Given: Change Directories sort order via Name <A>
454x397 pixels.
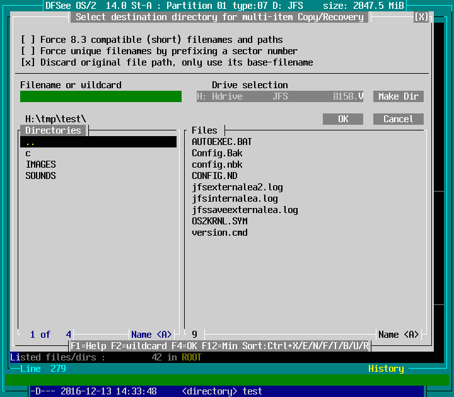Looking at the screenshot, I should 151,335.
